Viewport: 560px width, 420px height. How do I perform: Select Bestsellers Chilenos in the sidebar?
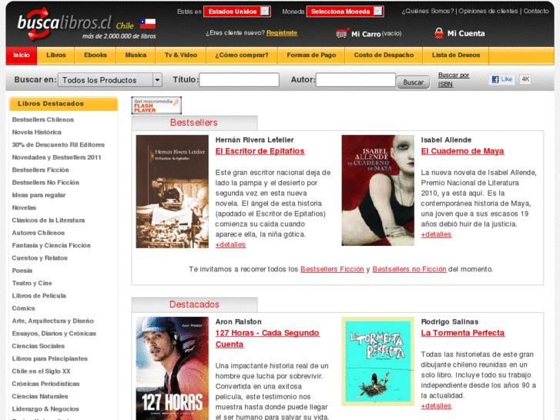coord(43,119)
